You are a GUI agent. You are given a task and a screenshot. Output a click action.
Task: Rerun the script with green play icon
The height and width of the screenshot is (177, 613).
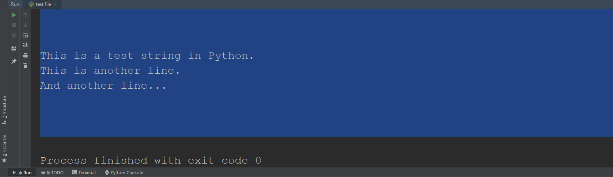(x=14, y=15)
